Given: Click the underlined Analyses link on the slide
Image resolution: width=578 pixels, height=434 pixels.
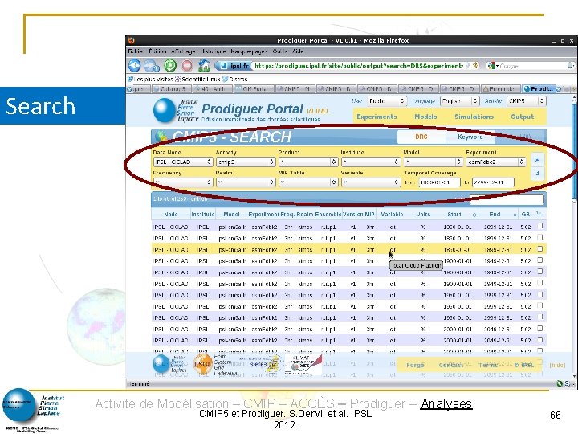Looking at the screenshot, I should [446, 403].
